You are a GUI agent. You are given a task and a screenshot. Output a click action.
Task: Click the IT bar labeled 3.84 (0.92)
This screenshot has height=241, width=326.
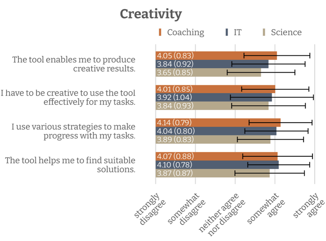[x=212, y=64]
